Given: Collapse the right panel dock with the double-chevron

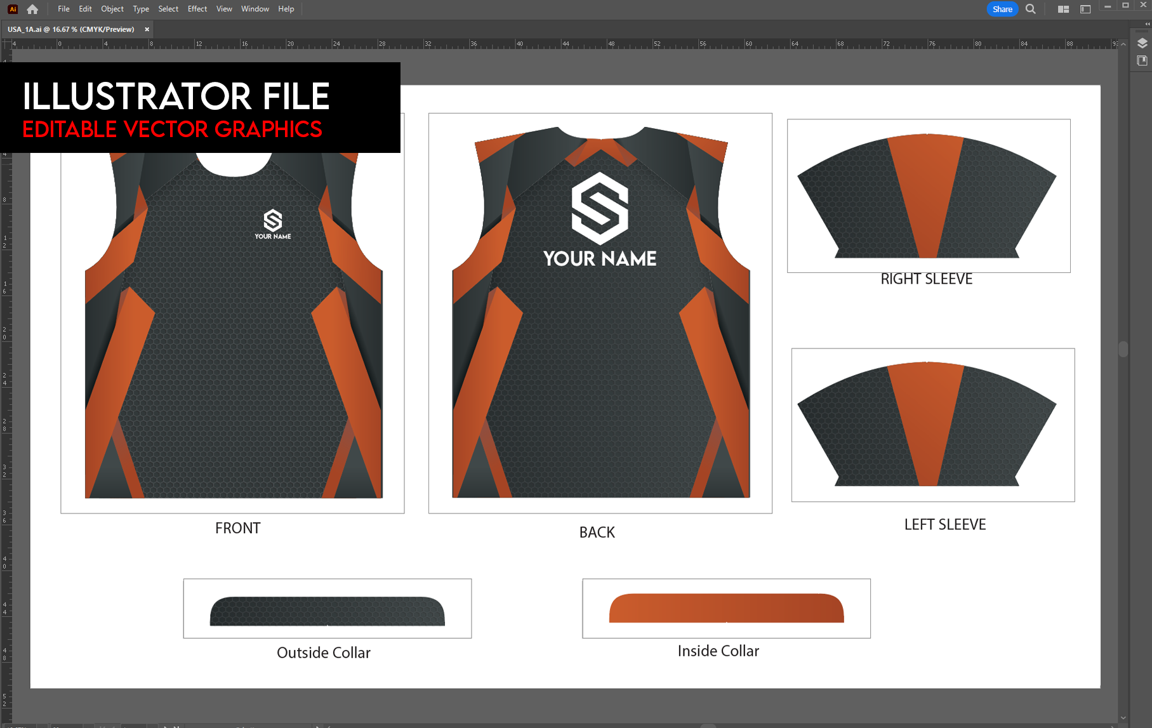Looking at the screenshot, I should [x=1148, y=23].
